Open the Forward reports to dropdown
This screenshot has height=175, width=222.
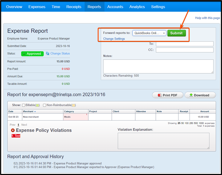(x=149, y=33)
